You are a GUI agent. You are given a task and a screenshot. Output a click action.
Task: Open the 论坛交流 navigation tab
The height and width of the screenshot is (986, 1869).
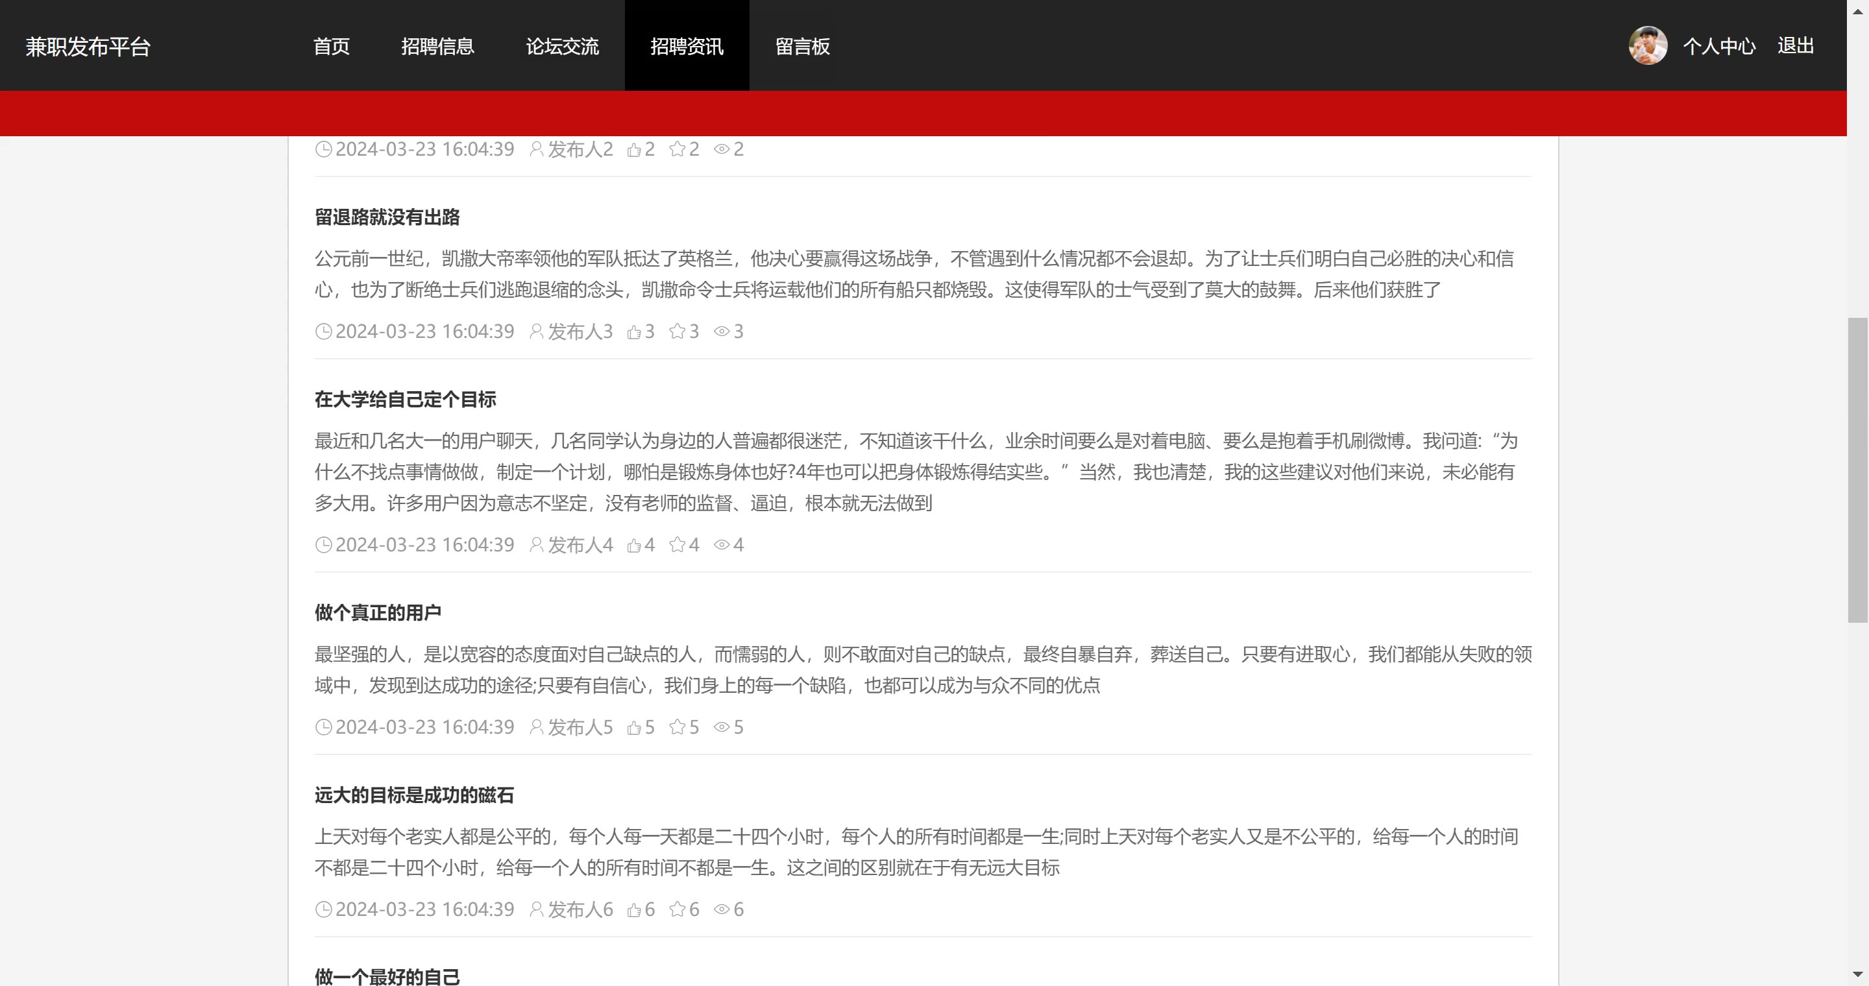[562, 47]
